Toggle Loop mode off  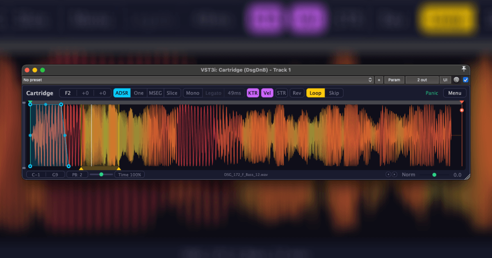pyautogui.click(x=316, y=93)
